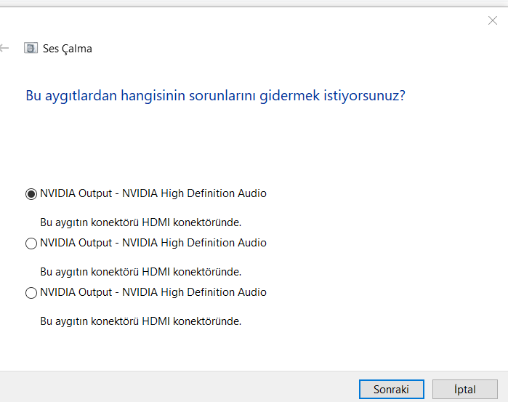Close the troubleshooter dialog with X

(492, 20)
